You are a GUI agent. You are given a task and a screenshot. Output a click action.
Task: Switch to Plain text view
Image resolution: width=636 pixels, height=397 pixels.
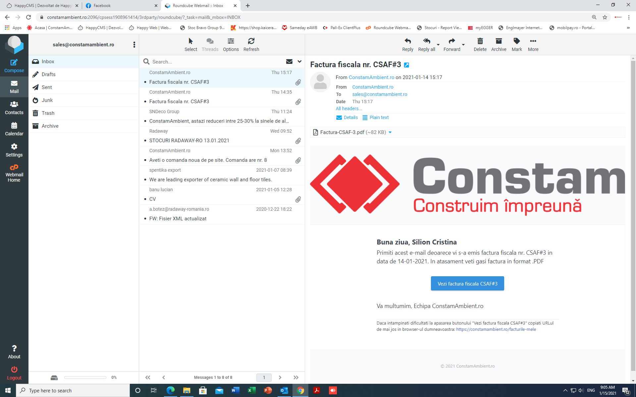[x=375, y=117]
